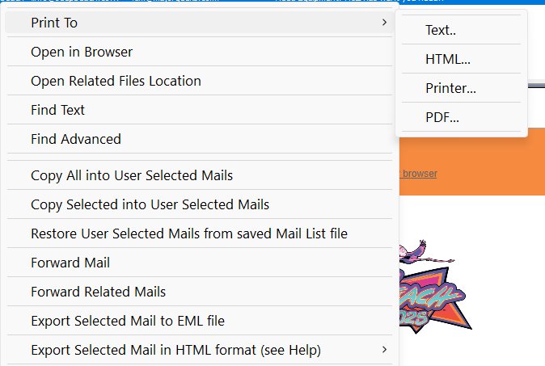Open the Print To submenu item
The image size is (545, 366).
(54, 23)
